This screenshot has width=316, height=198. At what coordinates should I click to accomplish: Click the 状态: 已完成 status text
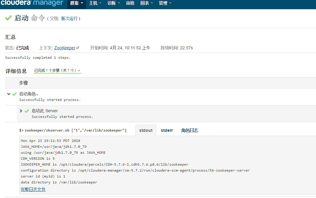(17, 48)
